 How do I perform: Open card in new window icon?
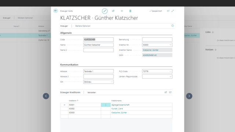(168, 11)
